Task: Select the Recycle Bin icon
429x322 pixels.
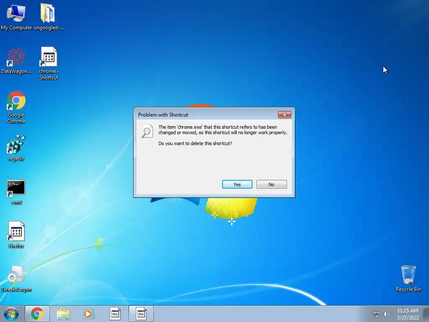Action: click(408, 278)
